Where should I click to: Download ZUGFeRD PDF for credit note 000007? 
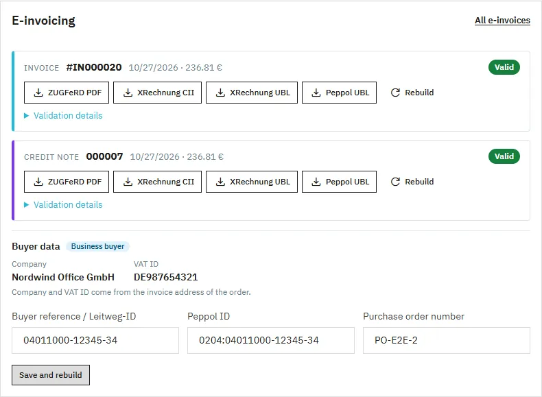pyautogui.click(x=67, y=182)
